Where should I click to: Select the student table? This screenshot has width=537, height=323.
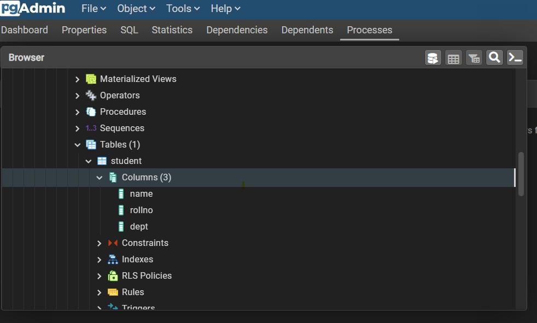pyautogui.click(x=126, y=161)
